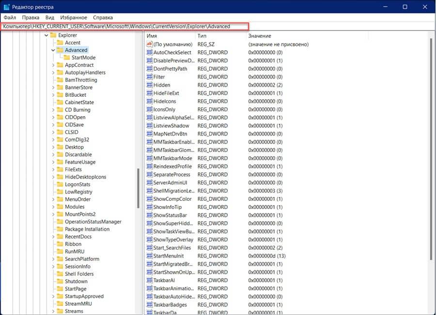
Task: Click the registry path address bar
Action: (125, 27)
